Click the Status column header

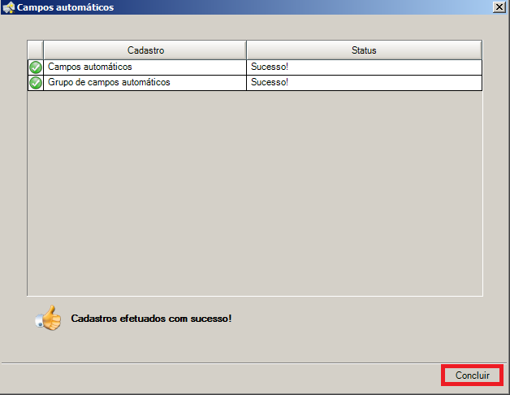tap(364, 50)
